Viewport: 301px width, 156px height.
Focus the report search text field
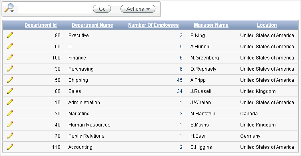(x=55, y=9)
